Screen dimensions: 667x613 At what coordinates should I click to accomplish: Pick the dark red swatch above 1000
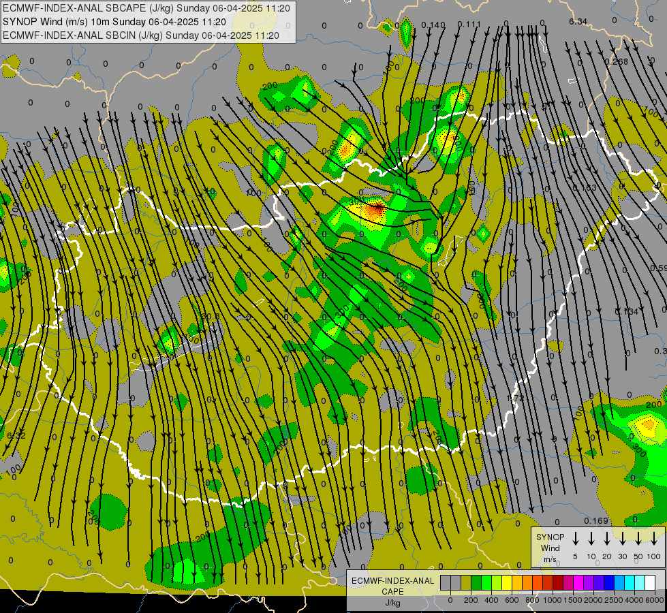click(x=559, y=582)
